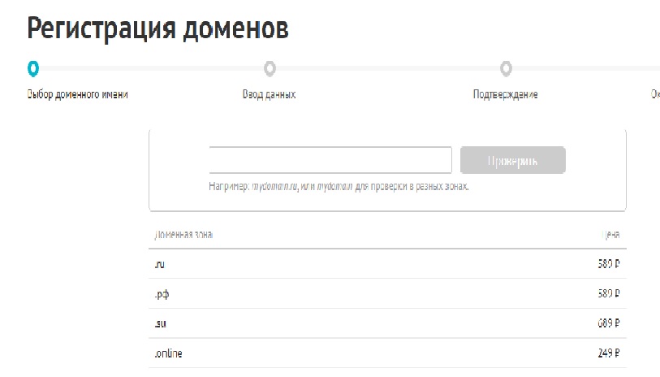
Task: Click the second step circle above Ввод данных
Action: point(270,67)
